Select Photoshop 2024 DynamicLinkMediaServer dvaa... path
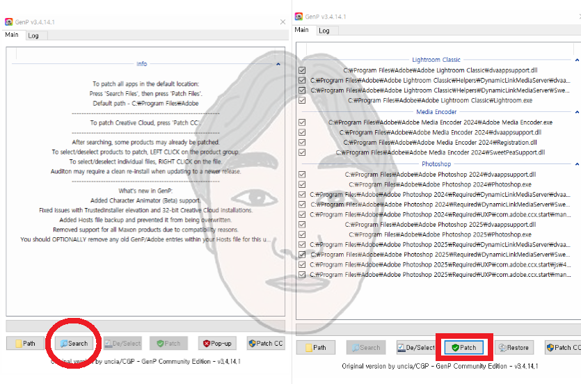 point(440,194)
